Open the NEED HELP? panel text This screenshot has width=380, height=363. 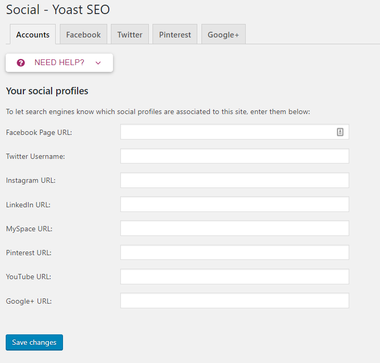[59, 62]
